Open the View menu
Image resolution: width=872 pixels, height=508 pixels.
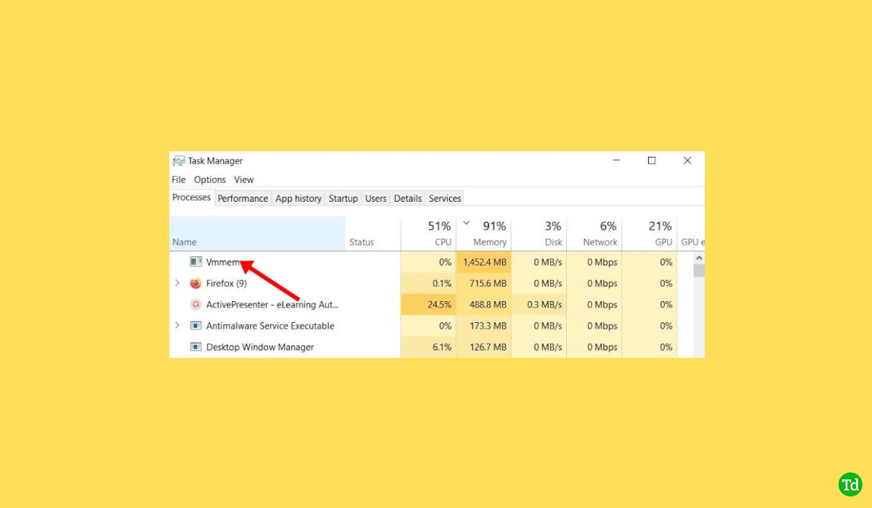tap(244, 180)
